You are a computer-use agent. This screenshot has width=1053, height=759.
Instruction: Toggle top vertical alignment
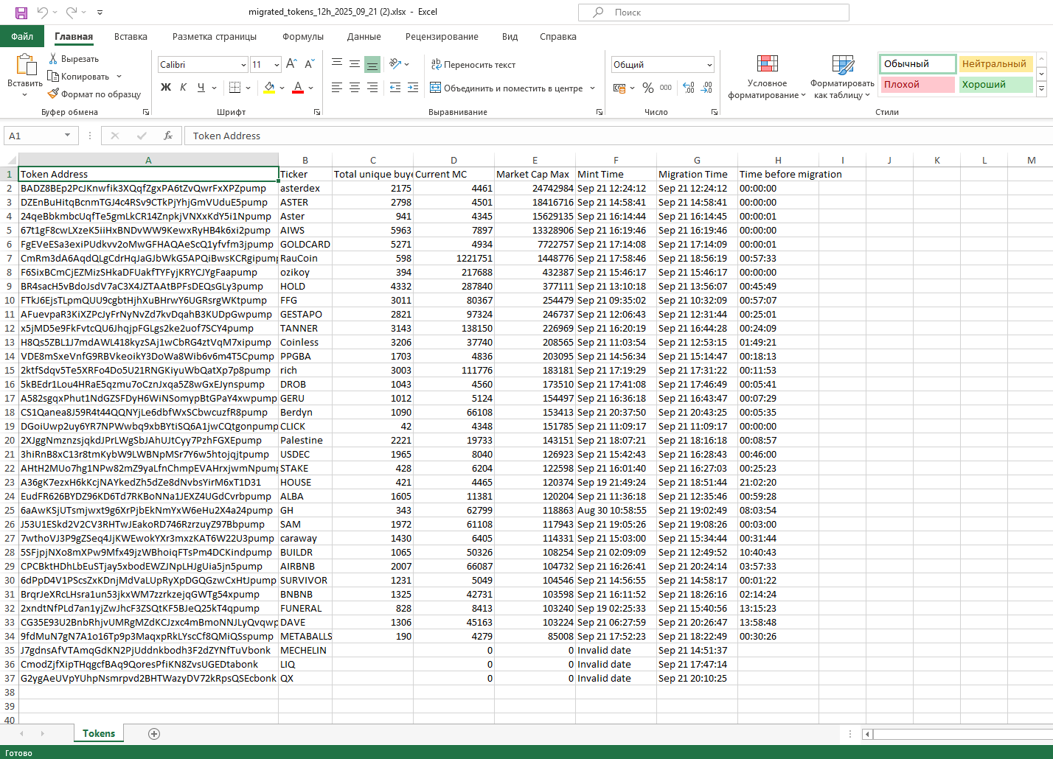pos(337,64)
